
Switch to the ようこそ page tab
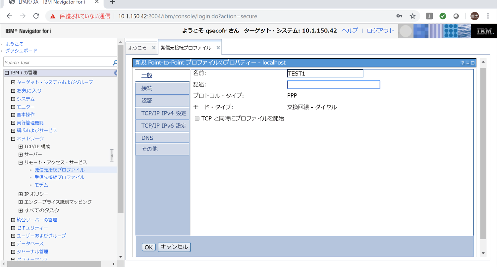pyautogui.click(x=137, y=48)
